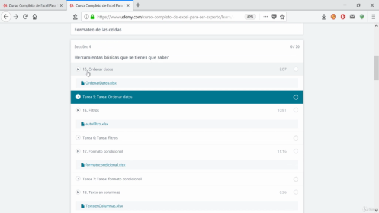Download autofiltro.xlsx file
This screenshot has width=379, height=213.
coord(97,124)
